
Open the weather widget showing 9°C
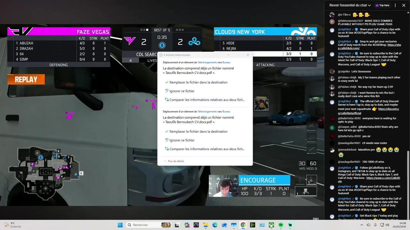click(13, 225)
